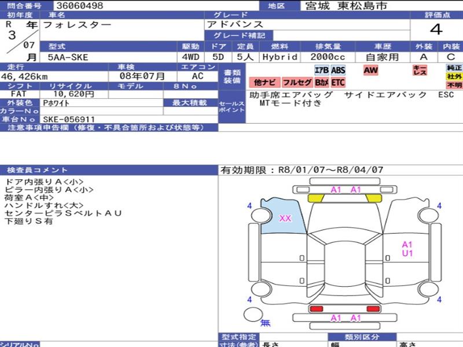Click the I7B equipment badge
Screen dimensions: 463x347
point(322,70)
